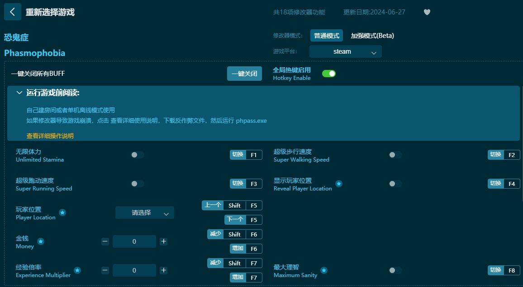Click the back arrow beside 重新选择游戏
Viewport: 523px width, 287px height.
point(12,11)
